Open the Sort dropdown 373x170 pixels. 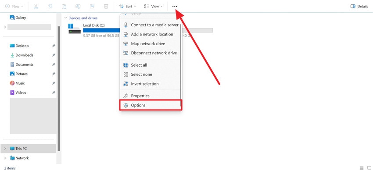[x=127, y=7]
